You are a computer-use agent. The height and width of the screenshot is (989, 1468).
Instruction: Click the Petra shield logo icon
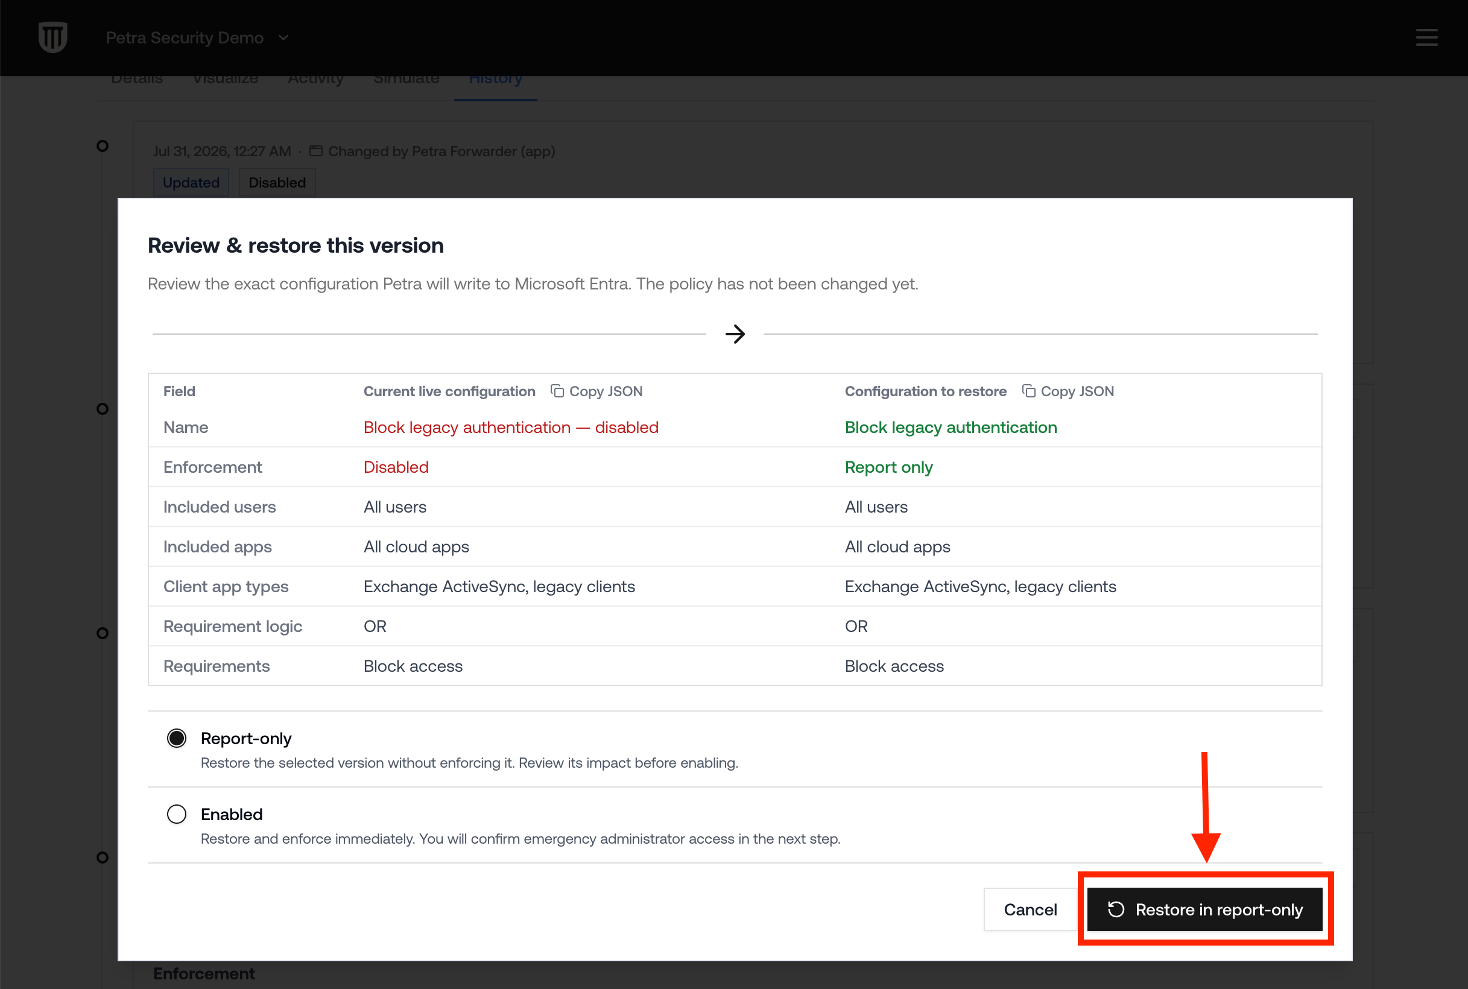[x=53, y=37]
